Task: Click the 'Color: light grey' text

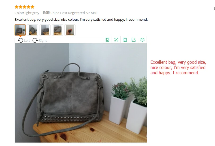Action: tap(27, 13)
